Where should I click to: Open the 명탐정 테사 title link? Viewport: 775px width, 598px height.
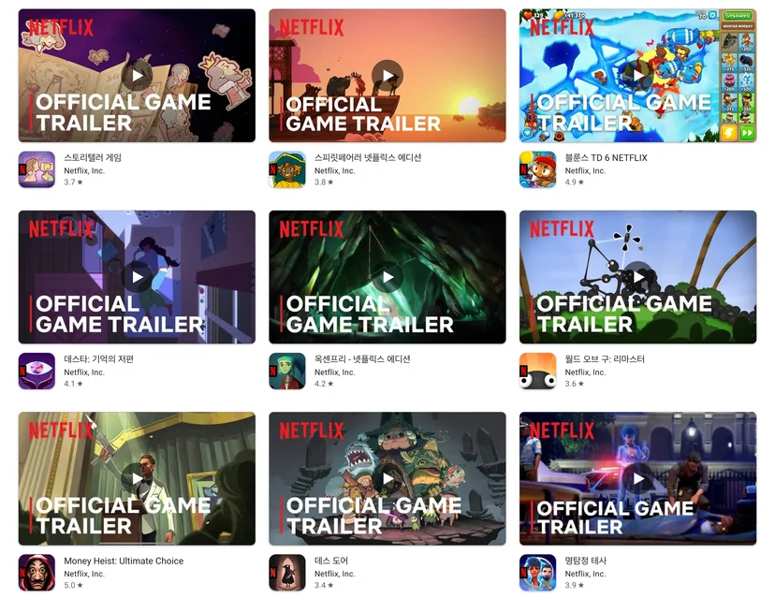[586, 561]
